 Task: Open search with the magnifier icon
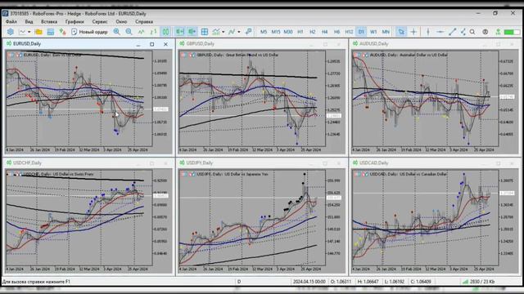point(472,32)
